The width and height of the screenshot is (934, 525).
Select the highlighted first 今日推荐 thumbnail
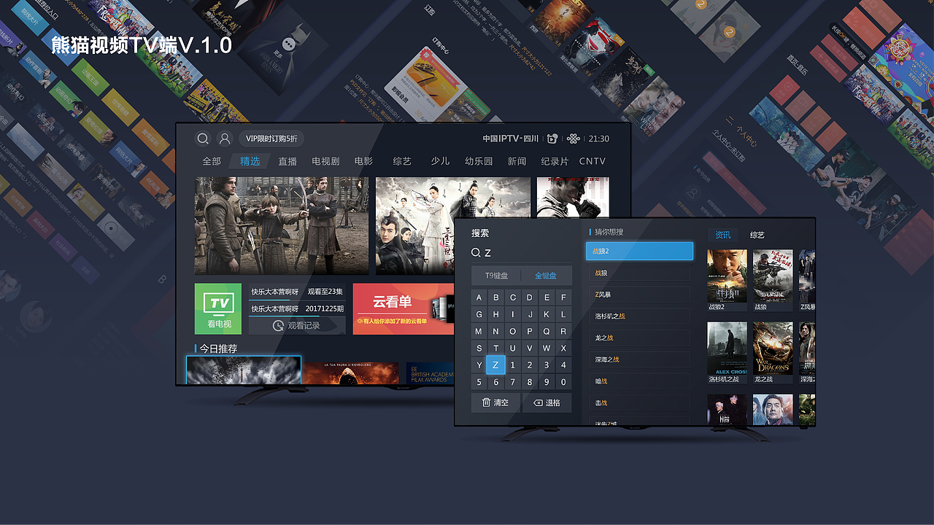[x=244, y=370]
